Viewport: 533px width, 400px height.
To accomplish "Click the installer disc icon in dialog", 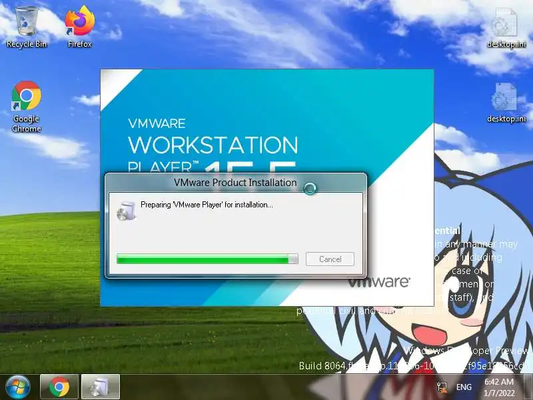I will [x=127, y=211].
